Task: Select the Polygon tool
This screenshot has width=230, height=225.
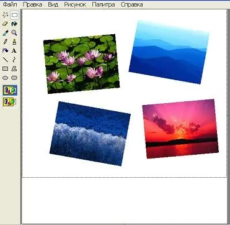Action: coord(14,69)
